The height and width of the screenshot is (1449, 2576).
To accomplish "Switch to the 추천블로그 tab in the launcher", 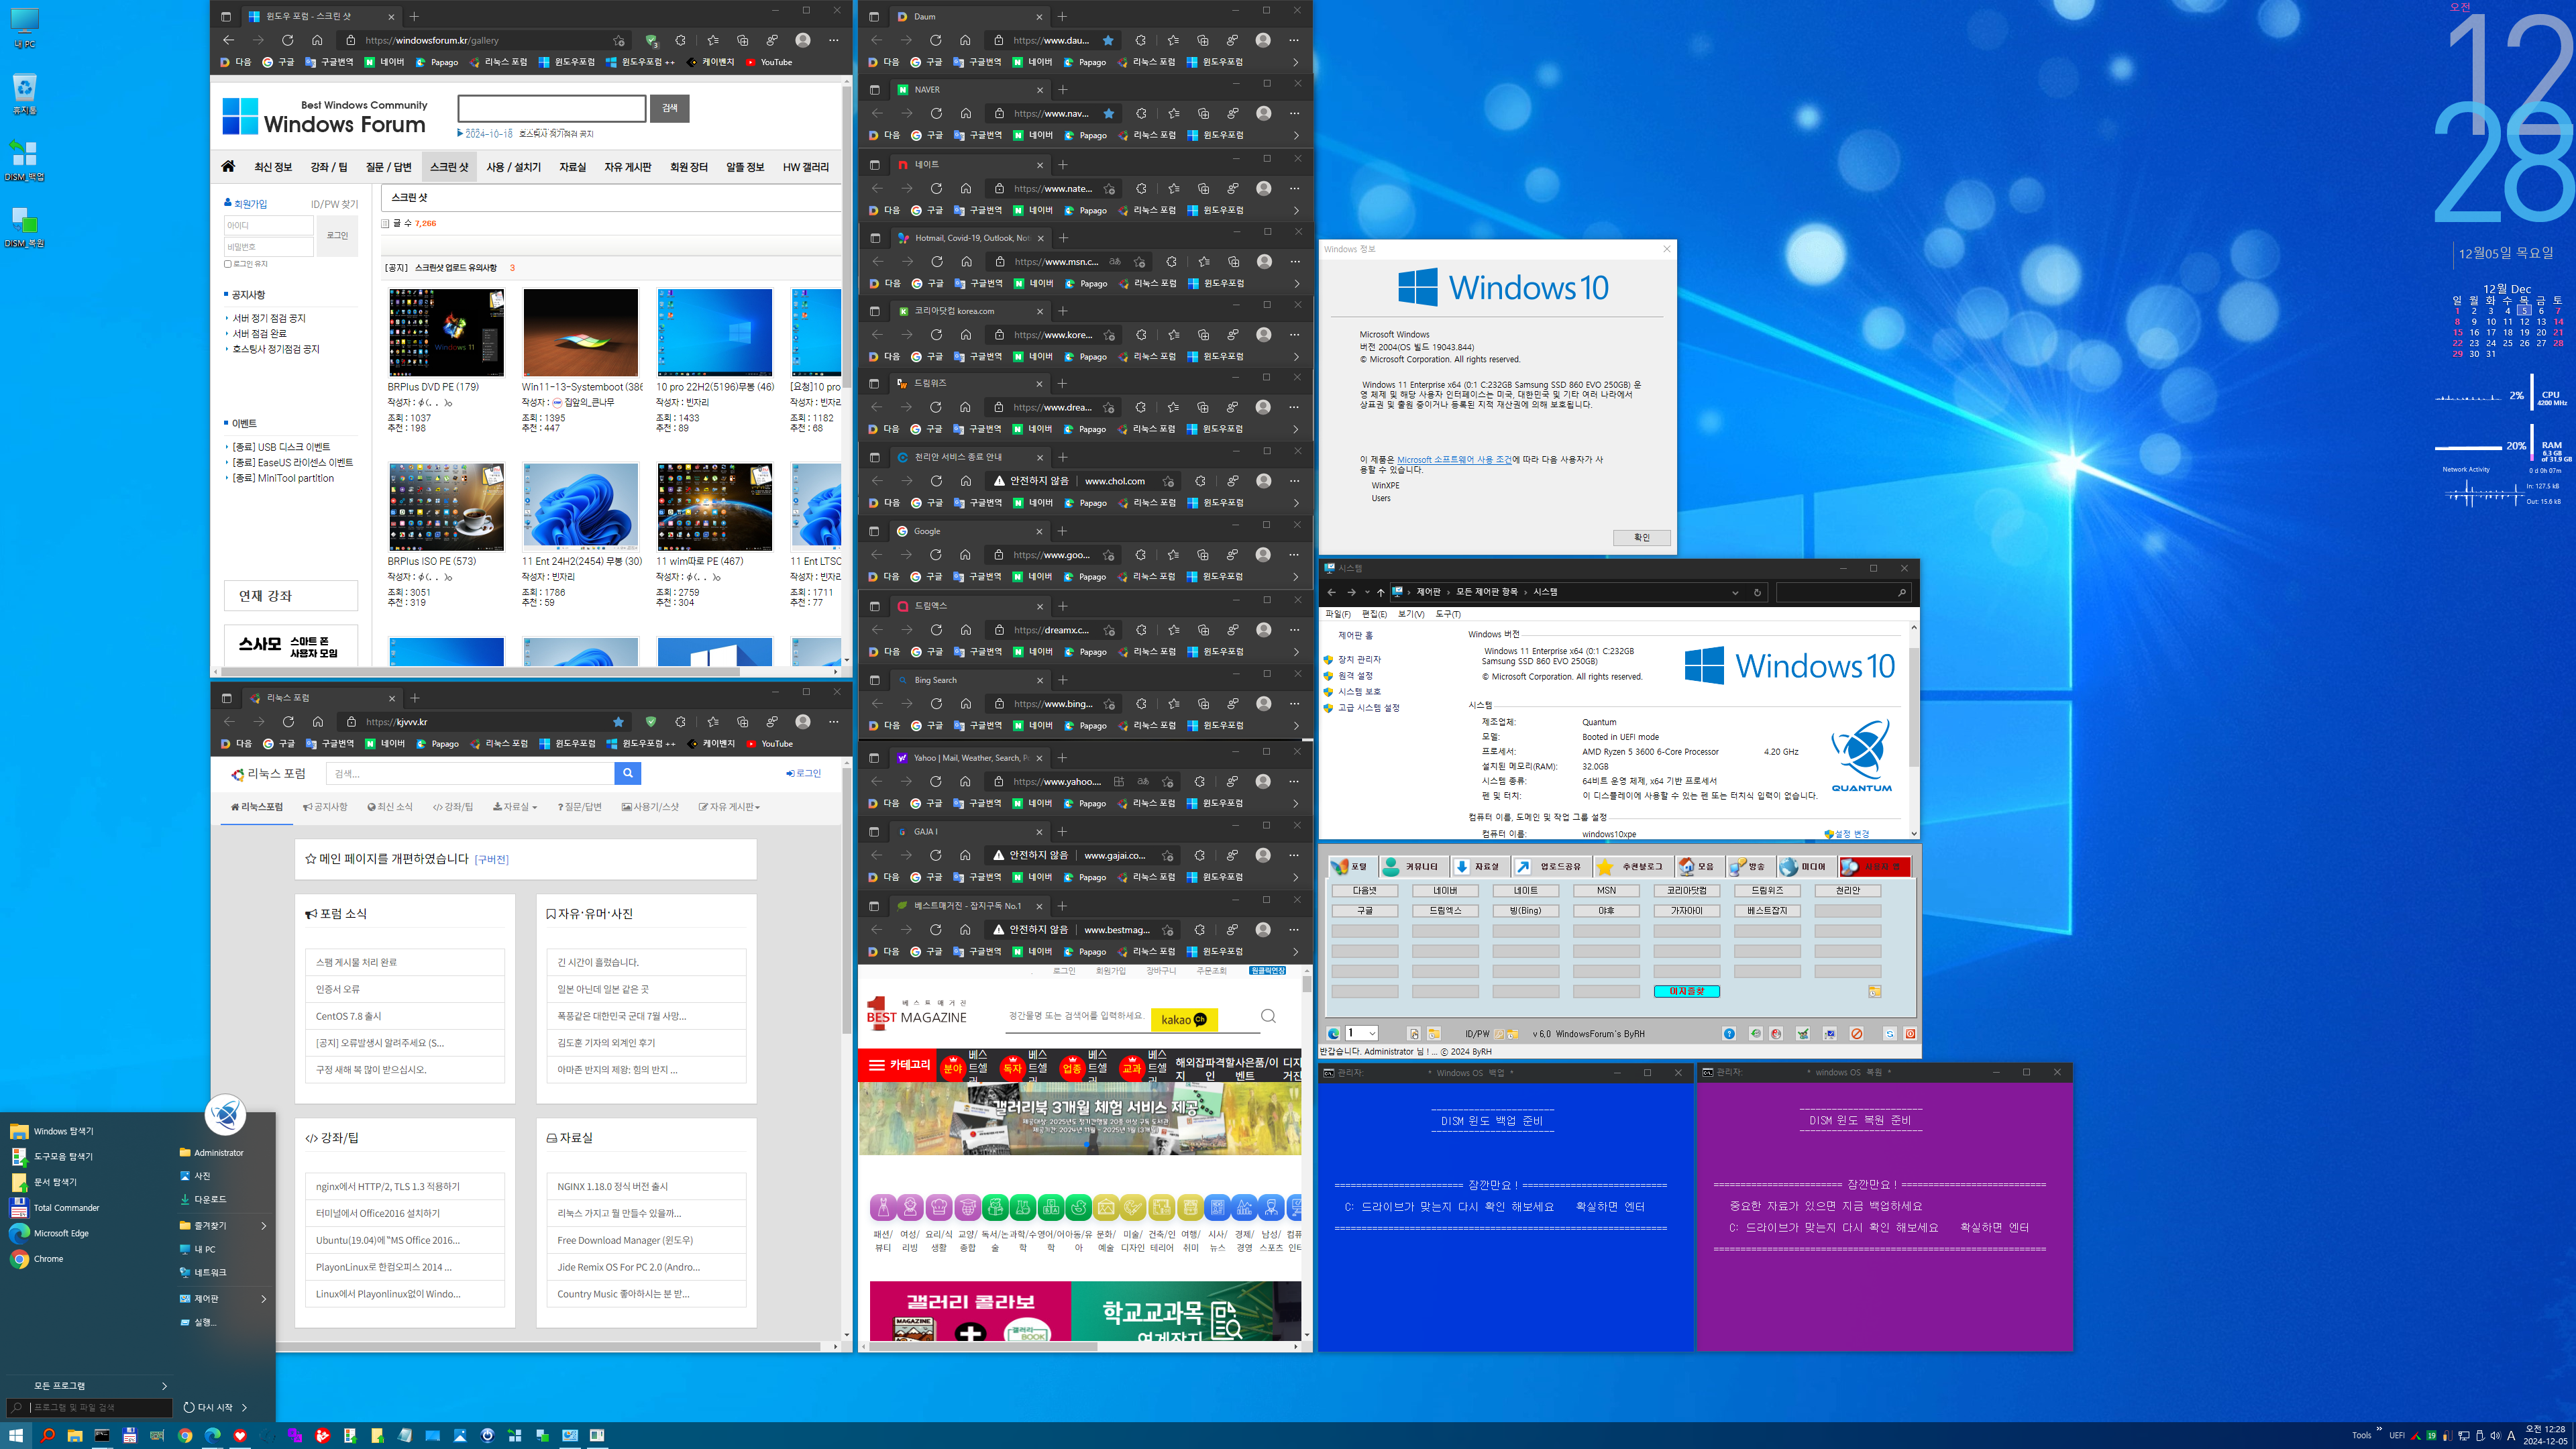I will (x=1633, y=866).
